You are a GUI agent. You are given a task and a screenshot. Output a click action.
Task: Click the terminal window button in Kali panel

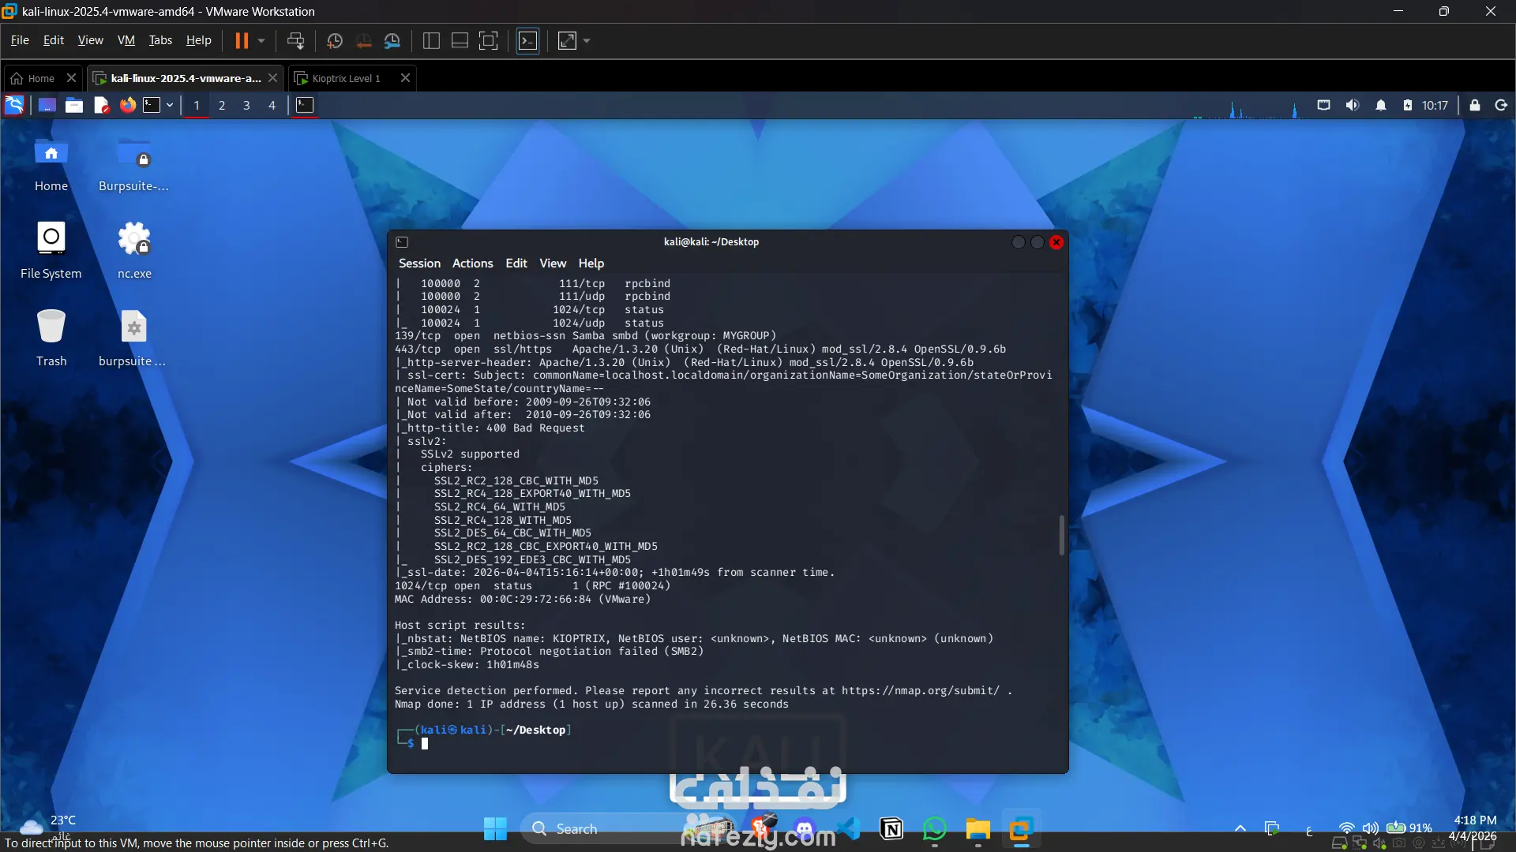click(305, 105)
